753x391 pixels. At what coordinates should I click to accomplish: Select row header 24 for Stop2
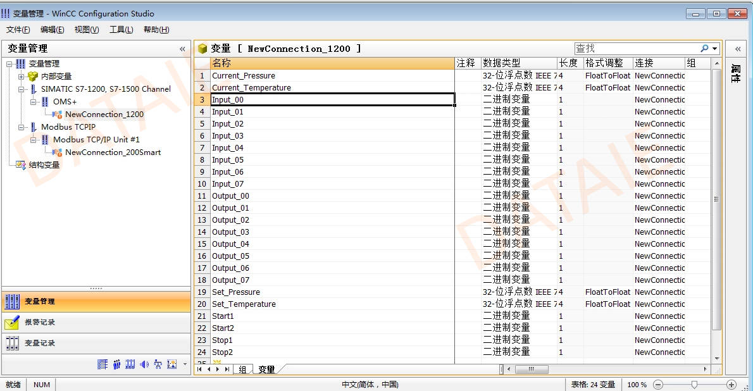pos(202,352)
